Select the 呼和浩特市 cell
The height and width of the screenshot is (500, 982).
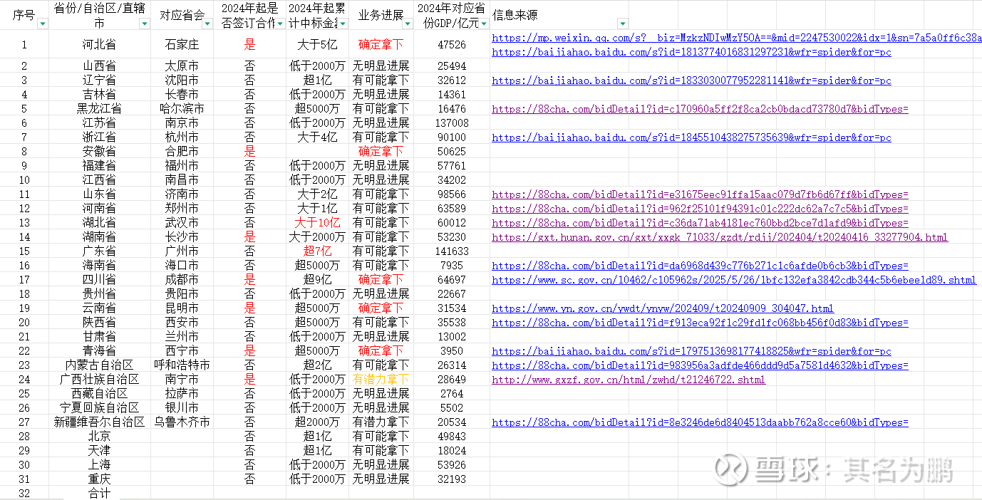coord(182,365)
